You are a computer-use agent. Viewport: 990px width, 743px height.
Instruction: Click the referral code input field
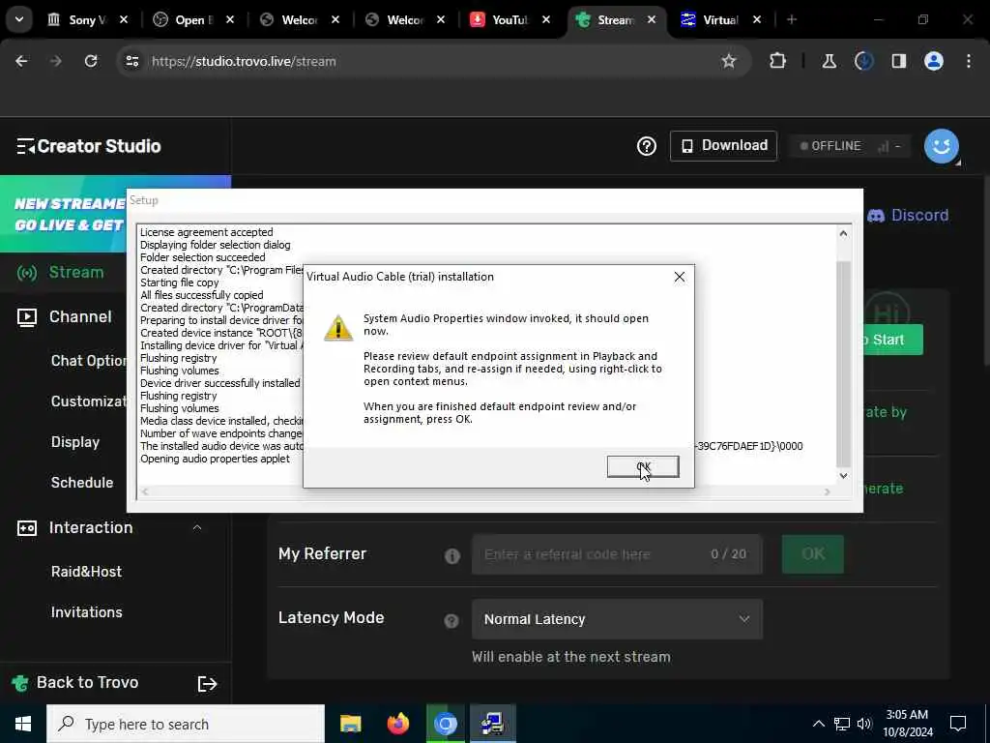tap(617, 554)
